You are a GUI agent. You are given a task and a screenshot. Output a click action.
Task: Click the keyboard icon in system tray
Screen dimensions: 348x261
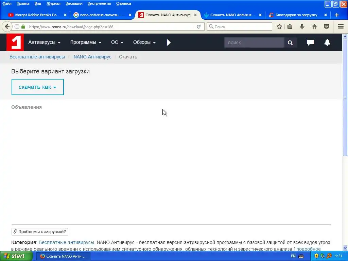[301, 256]
